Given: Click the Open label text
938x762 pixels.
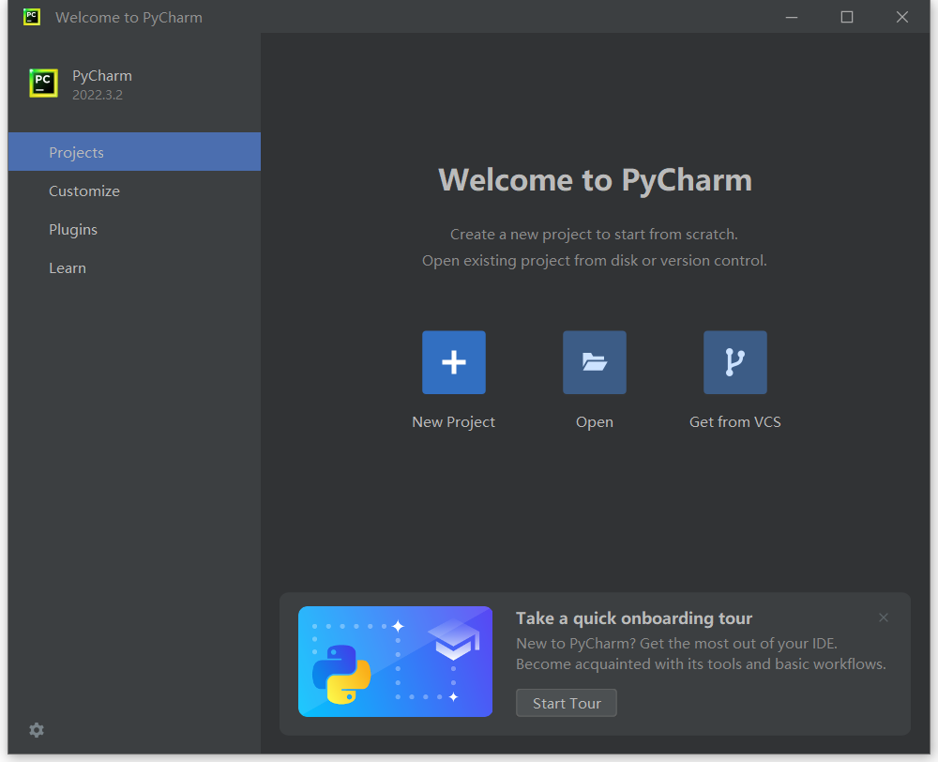Looking at the screenshot, I should pyautogui.click(x=594, y=422).
